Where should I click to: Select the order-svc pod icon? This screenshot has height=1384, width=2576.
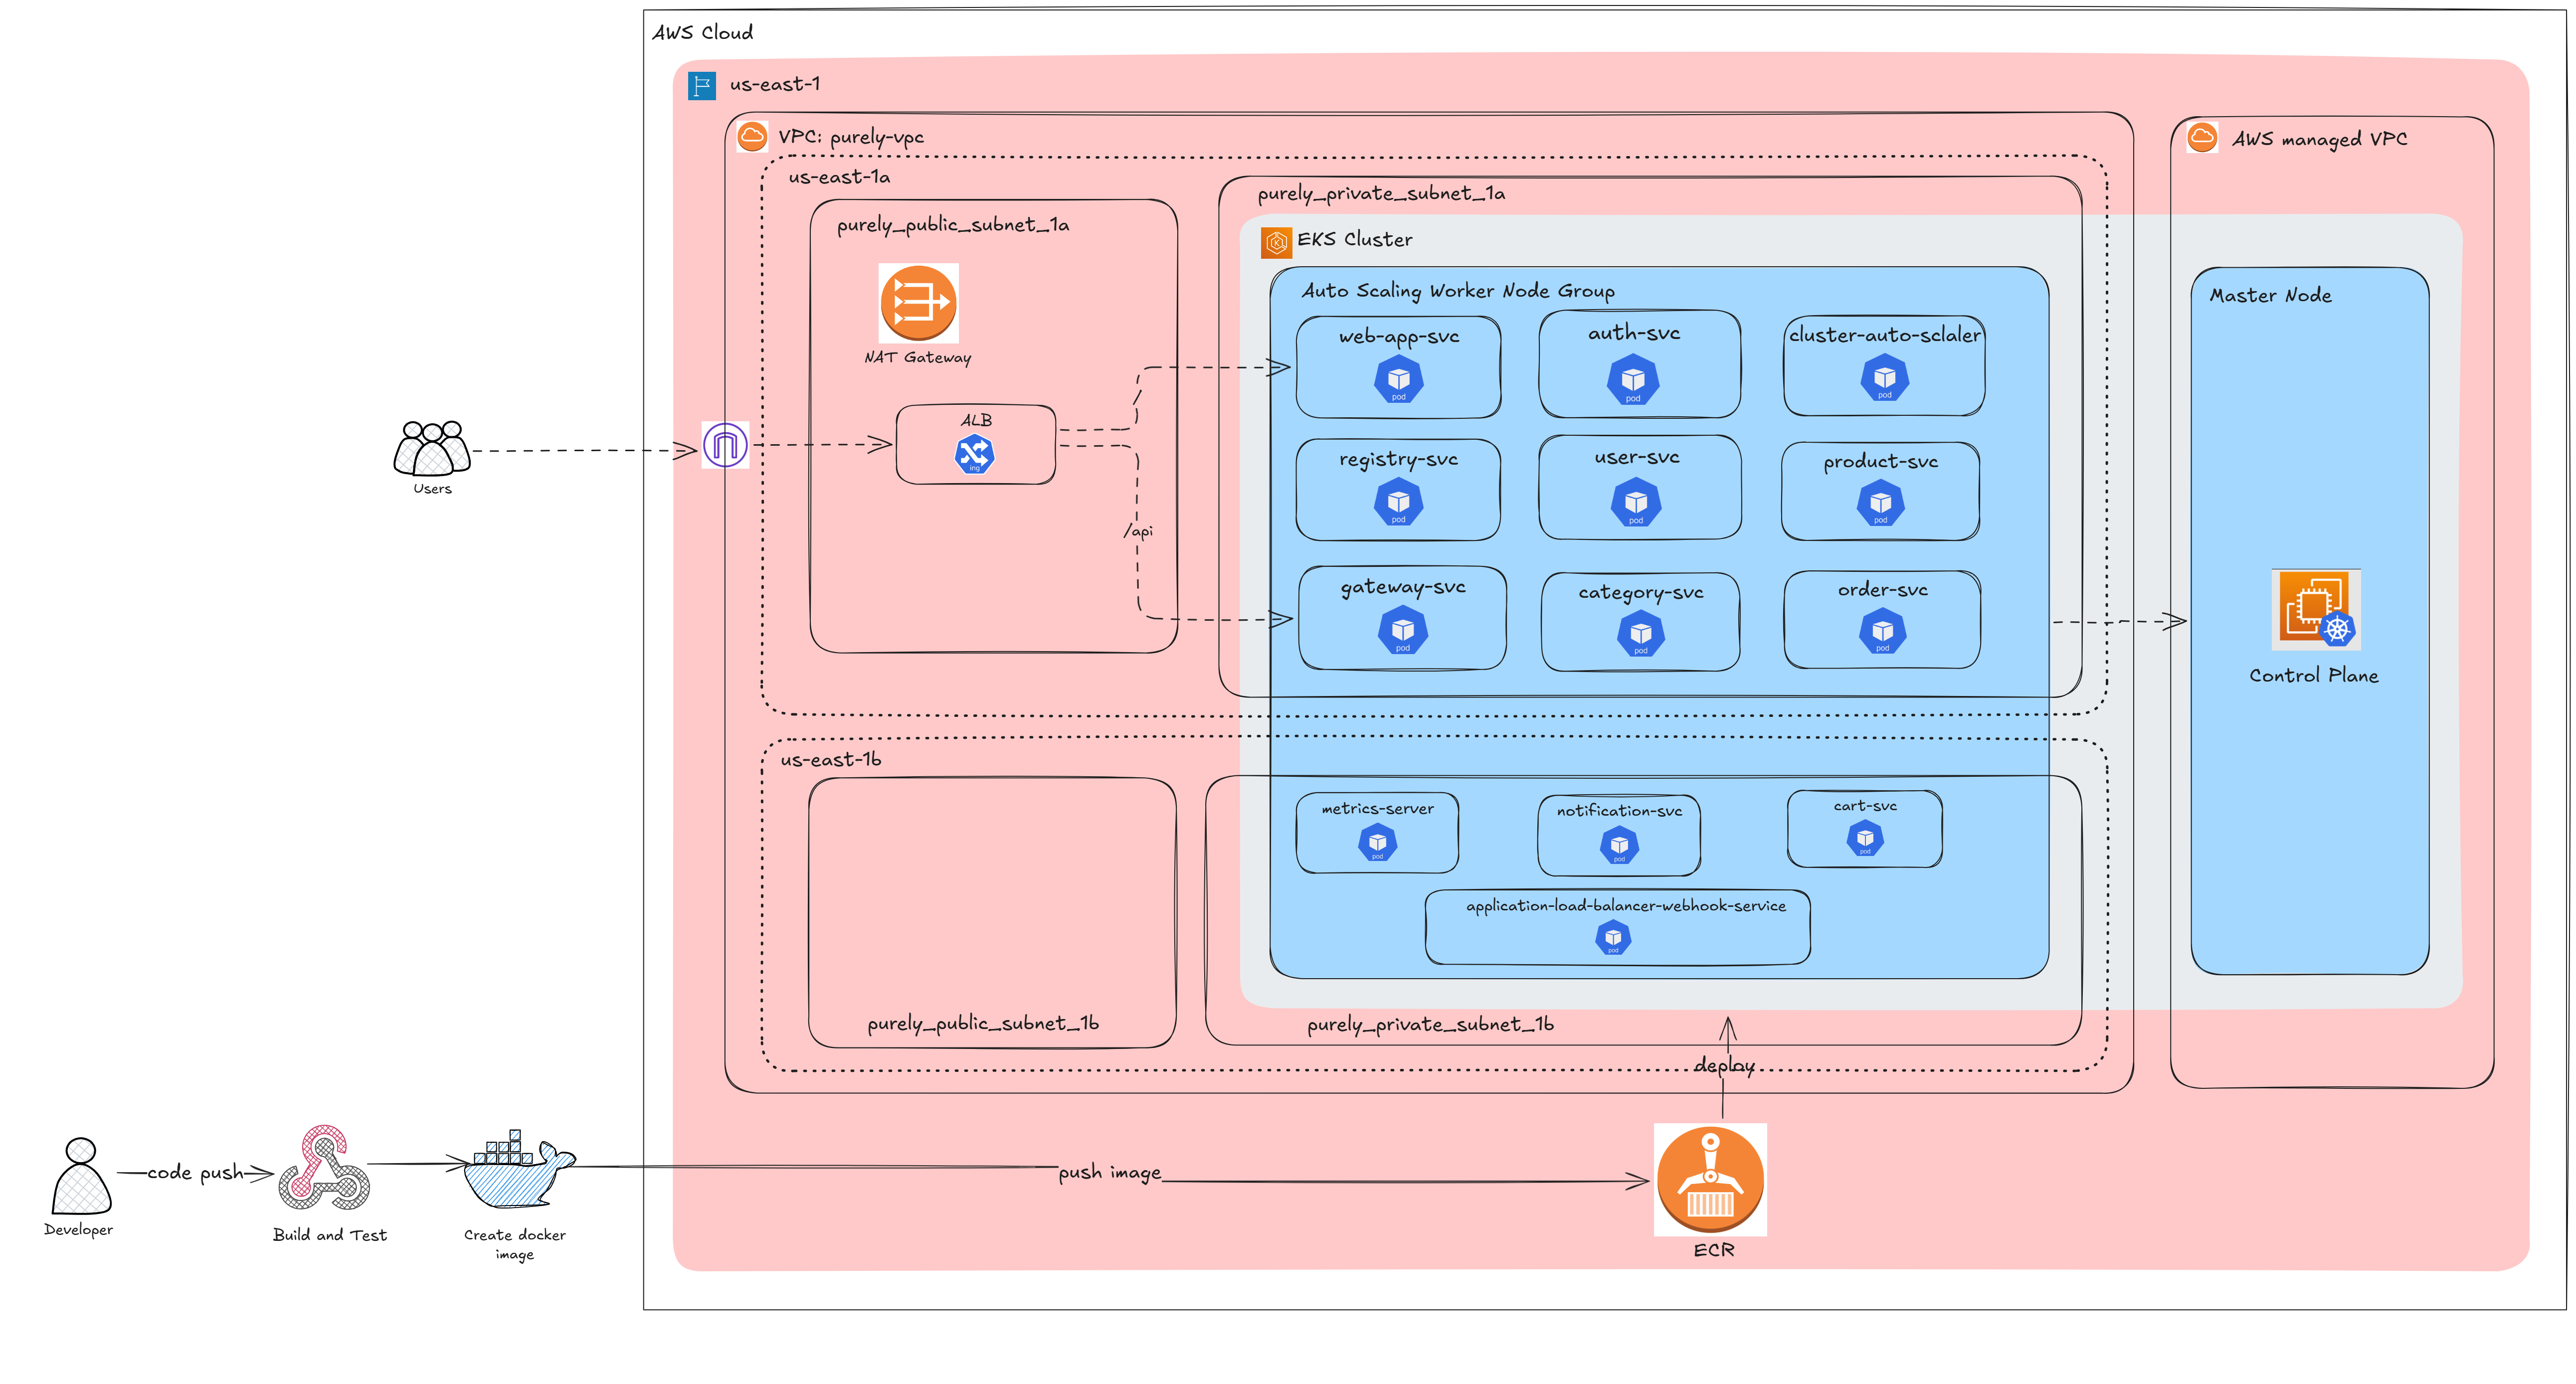tap(1883, 632)
